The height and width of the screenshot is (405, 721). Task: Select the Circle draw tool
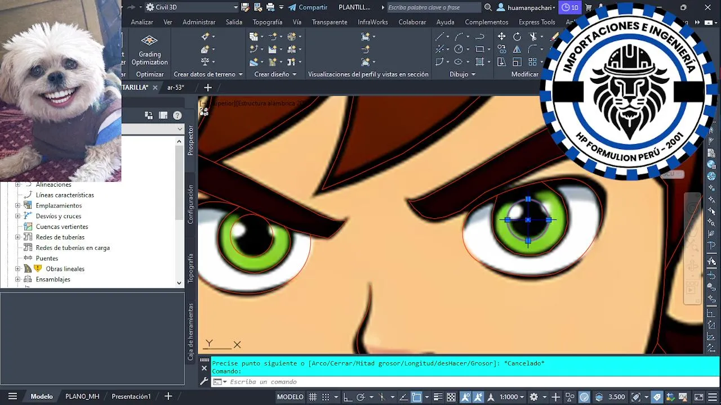459,49
